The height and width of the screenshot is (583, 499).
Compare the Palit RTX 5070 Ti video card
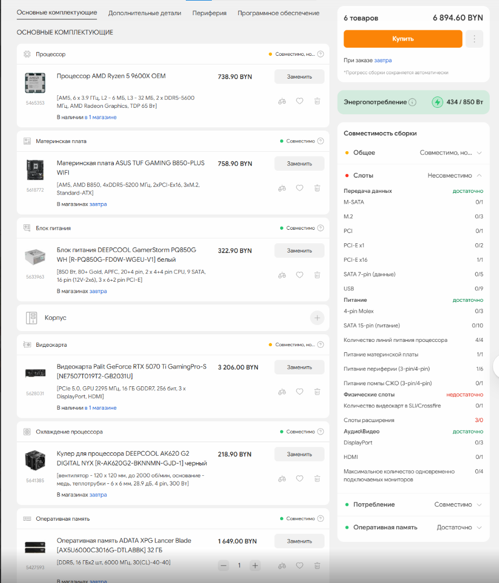[x=282, y=392]
